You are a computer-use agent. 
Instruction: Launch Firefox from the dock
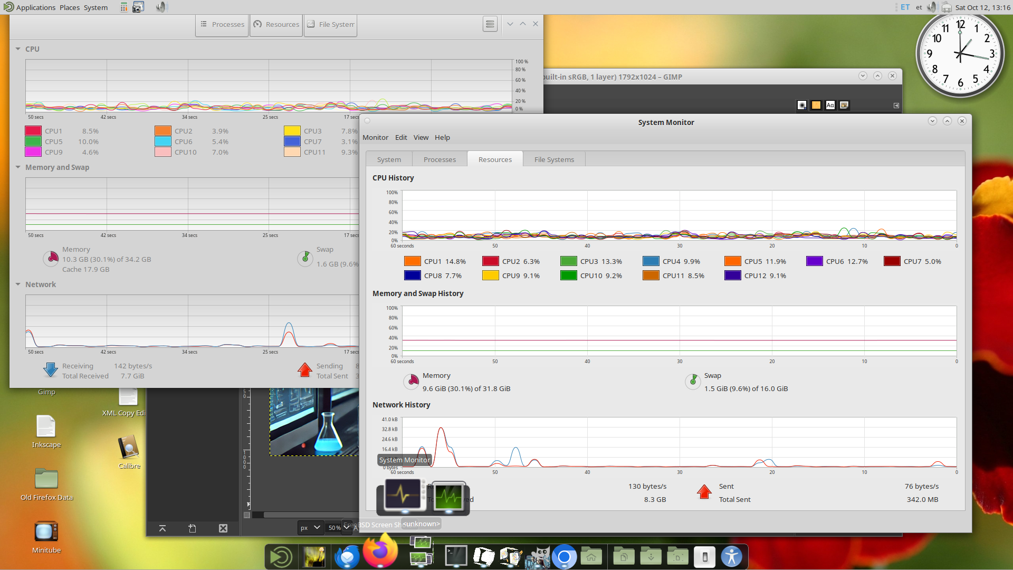pos(380,551)
